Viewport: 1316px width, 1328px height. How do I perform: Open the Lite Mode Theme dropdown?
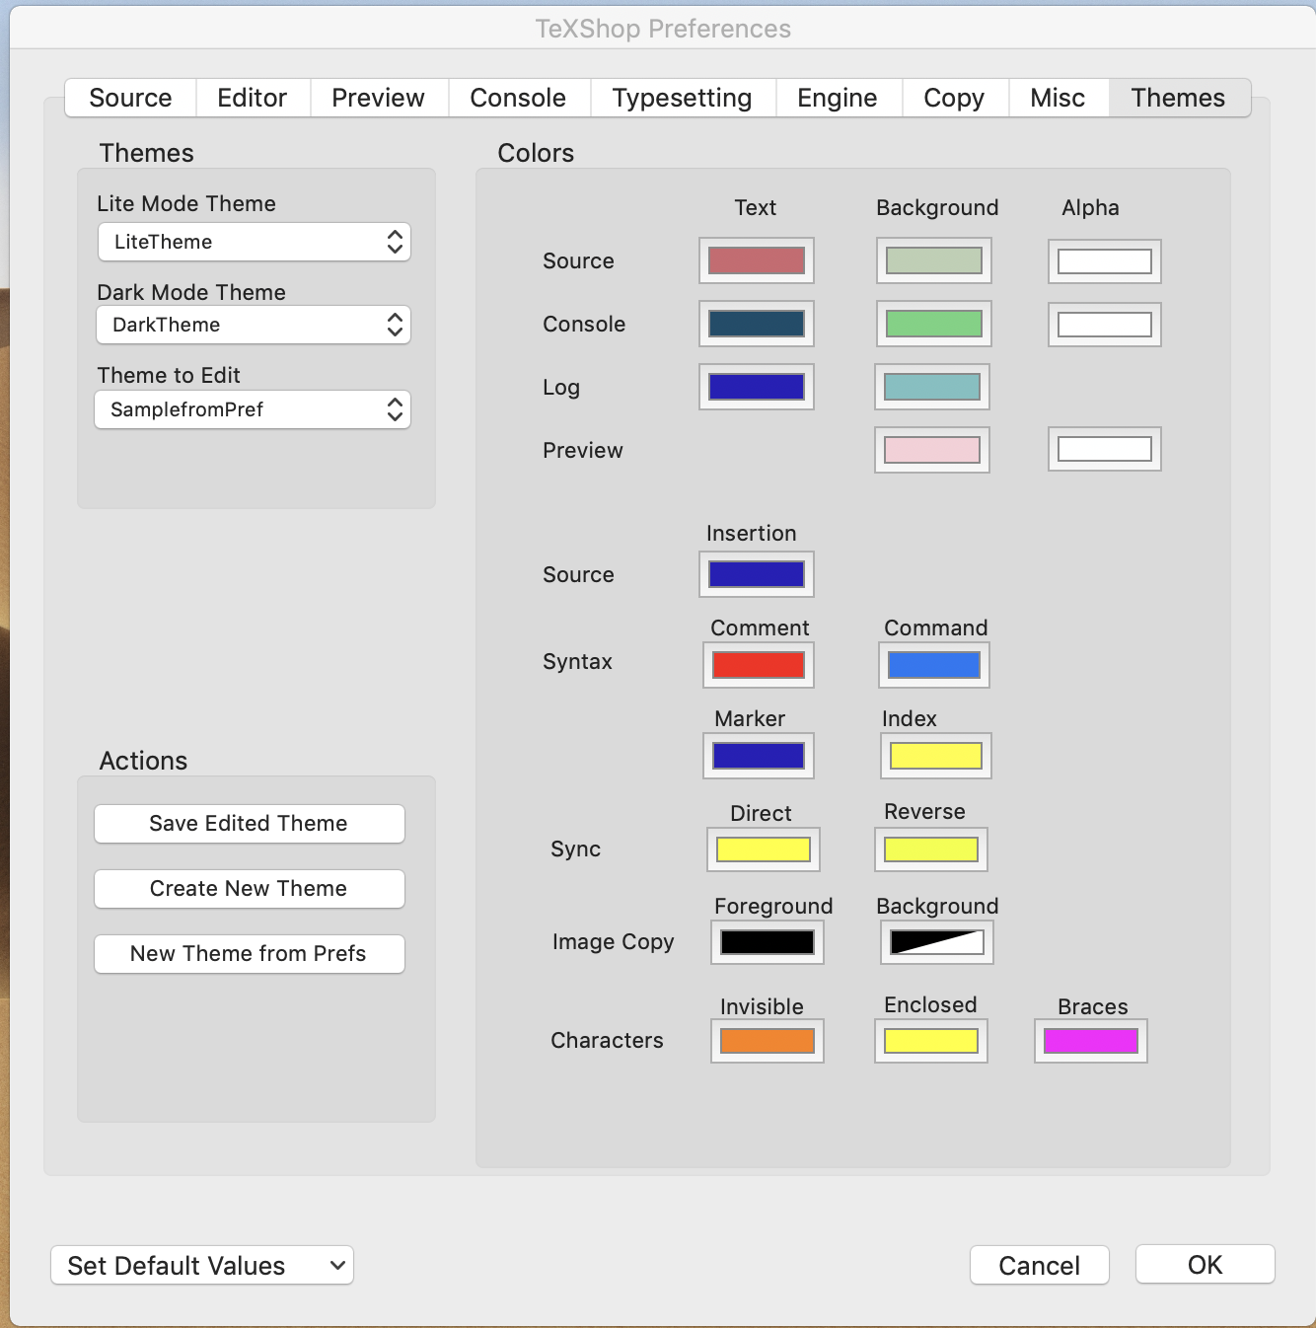255,242
